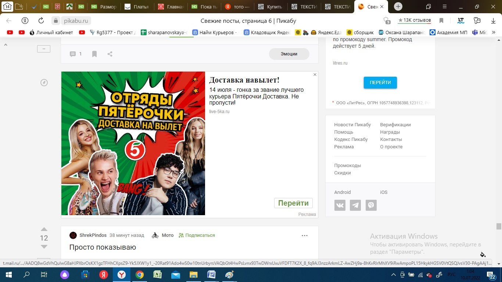Click the blue 'ПЕРЕЙТИ' button
Viewport: 502px width, 282px height.
380,83
